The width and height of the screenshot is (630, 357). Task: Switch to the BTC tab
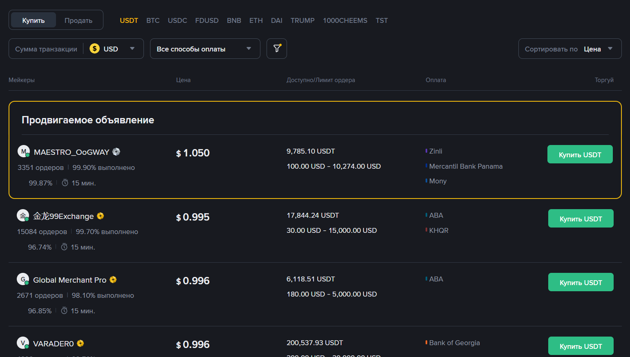[x=153, y=20]
